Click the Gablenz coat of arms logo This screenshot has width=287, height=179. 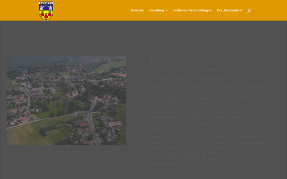pos(46,10)
